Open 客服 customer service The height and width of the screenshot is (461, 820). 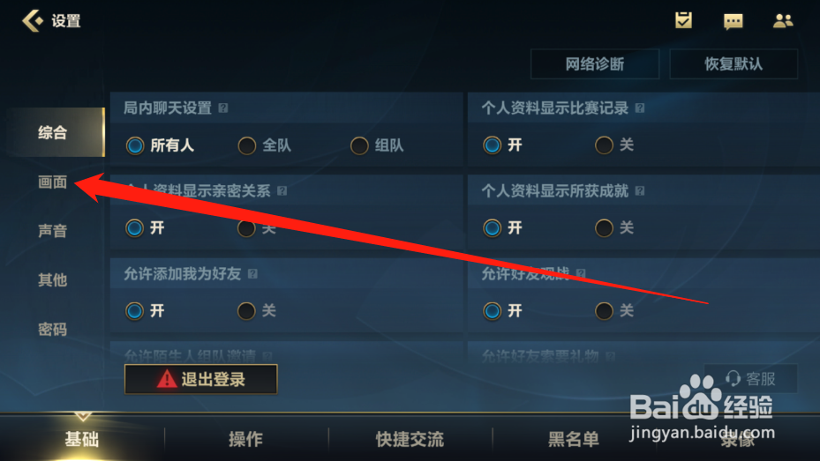751,378
